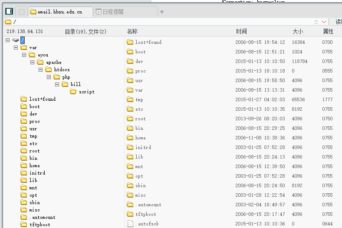Viewport: 342px width, 228px height.
Task: Select home folder icon in file list
Action: (130, 138)
